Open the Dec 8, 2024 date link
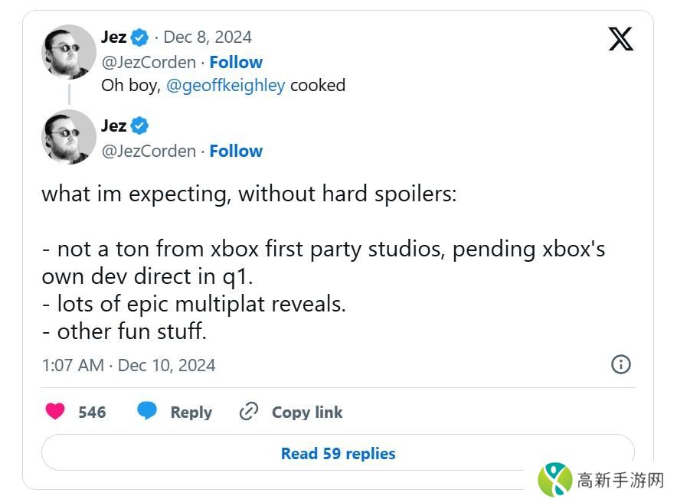 207,37
